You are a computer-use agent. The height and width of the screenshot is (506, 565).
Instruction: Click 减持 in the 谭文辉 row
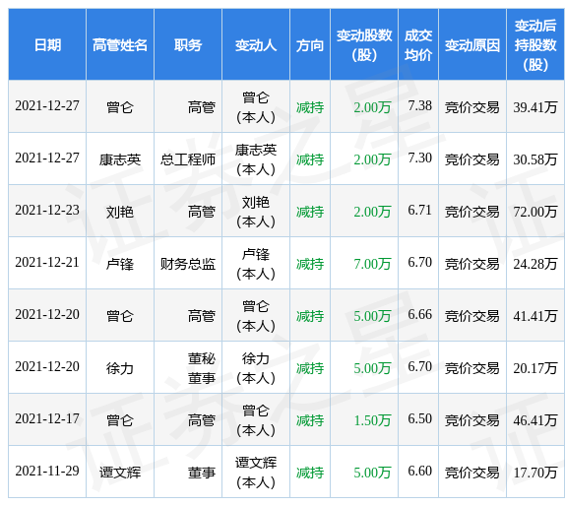point(310,473)
